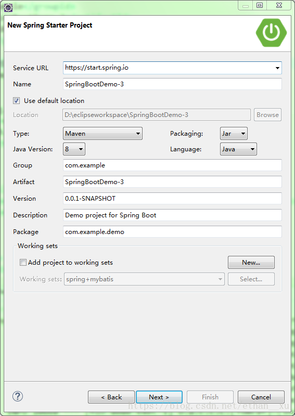
Task: Focus the Version field 0.0.1-SNAPSHOT
Action: [x=172, y=199]
